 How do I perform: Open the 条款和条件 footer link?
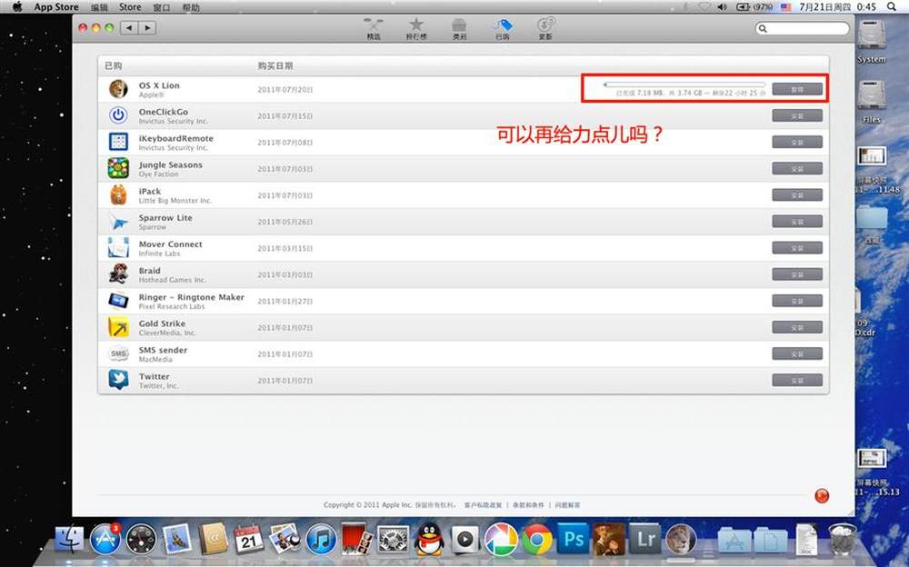(528, 505)
